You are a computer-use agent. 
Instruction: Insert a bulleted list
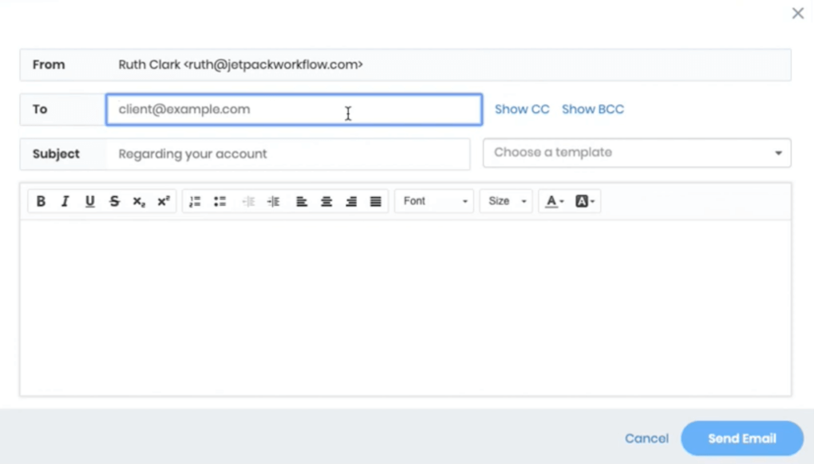pyautogui.click(x=220, y=202)
